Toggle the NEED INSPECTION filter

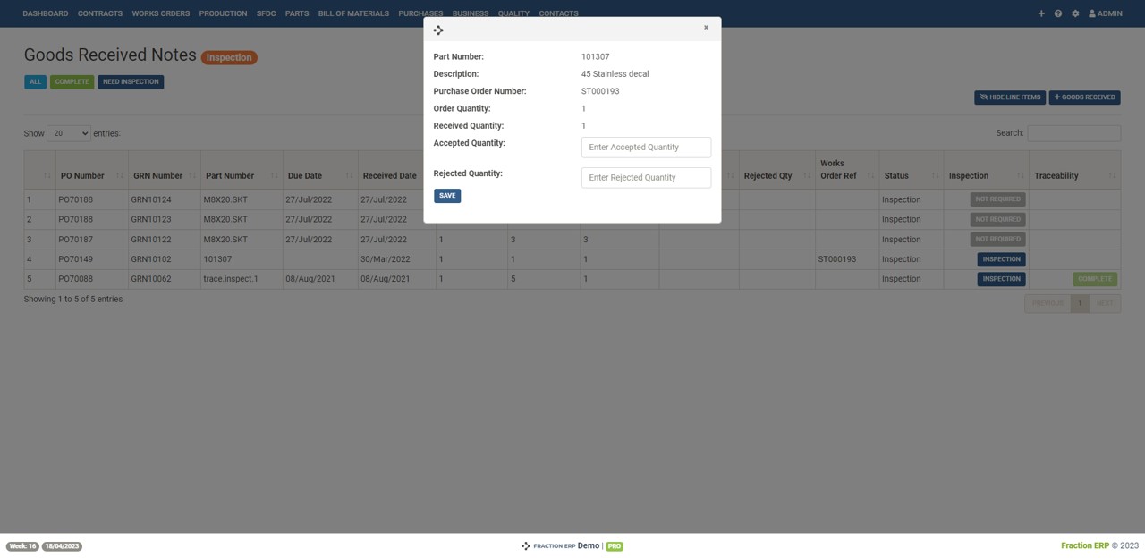[130, 81]
